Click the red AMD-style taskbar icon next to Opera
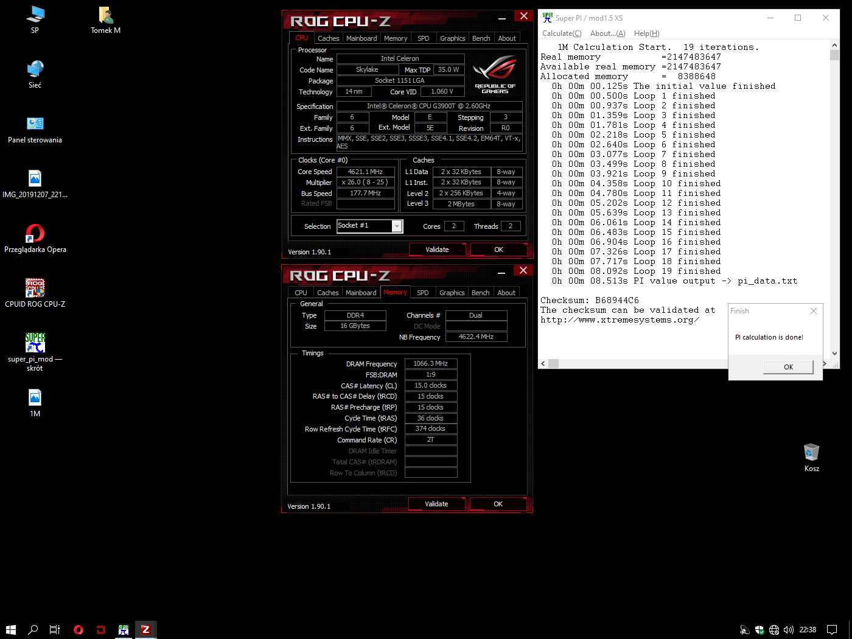This screenshot has width=852, height=639. (101, 630)
